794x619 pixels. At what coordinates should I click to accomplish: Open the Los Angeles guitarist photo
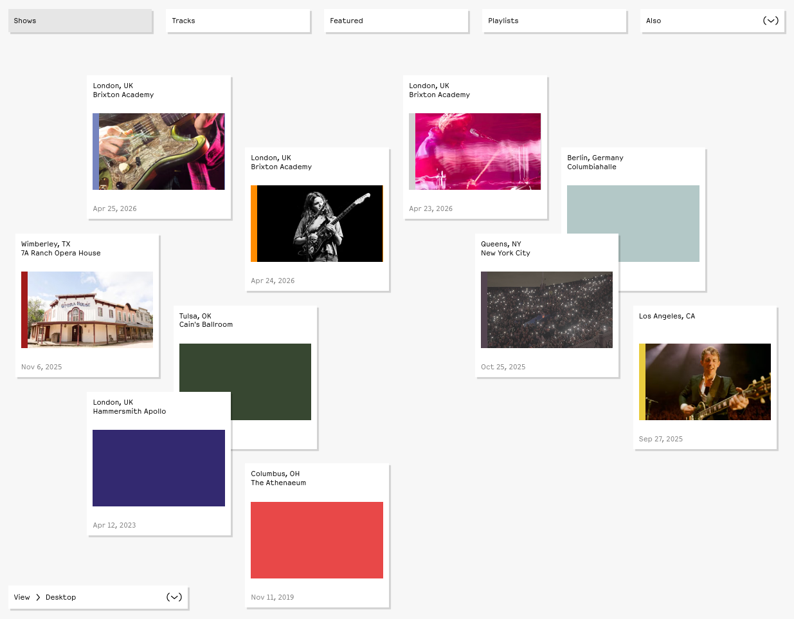tap(705, 382)
